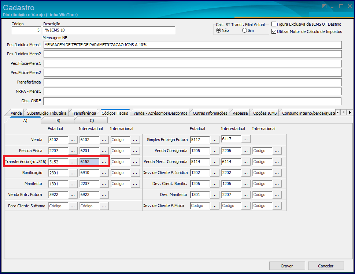Open lookup for Venda Consignada Interestadual 2206
Image resolution: width=355 pixels, height=274 pixels.
[246, 151]
